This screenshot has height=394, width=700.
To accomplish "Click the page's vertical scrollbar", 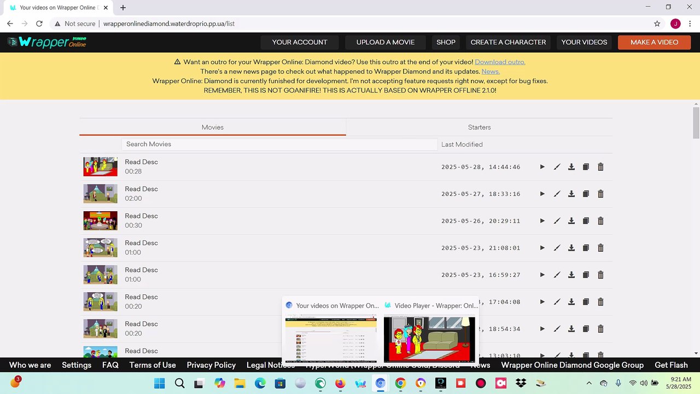I will [696, 123].
